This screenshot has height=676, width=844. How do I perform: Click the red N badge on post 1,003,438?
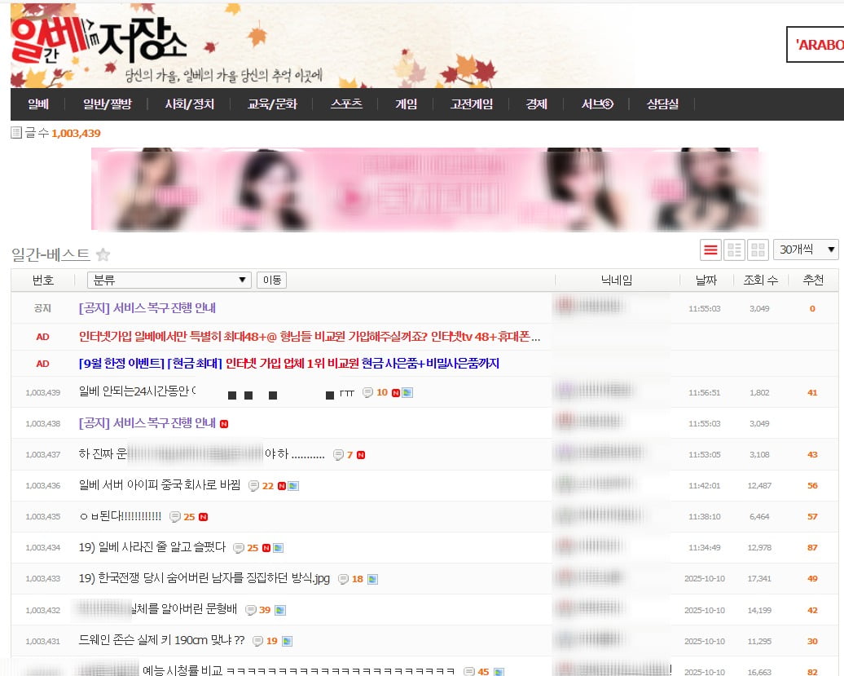pos(224,424)
